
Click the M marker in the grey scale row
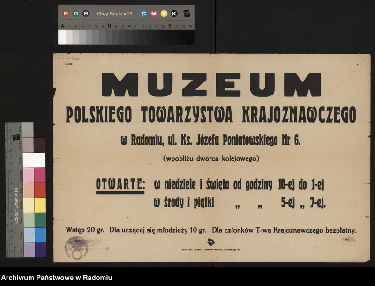(110, 25)
